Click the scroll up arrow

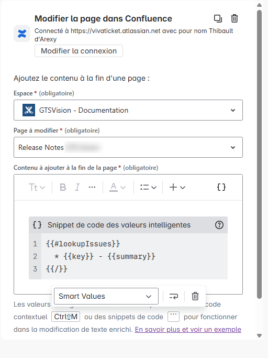click(x=259, y=5)
